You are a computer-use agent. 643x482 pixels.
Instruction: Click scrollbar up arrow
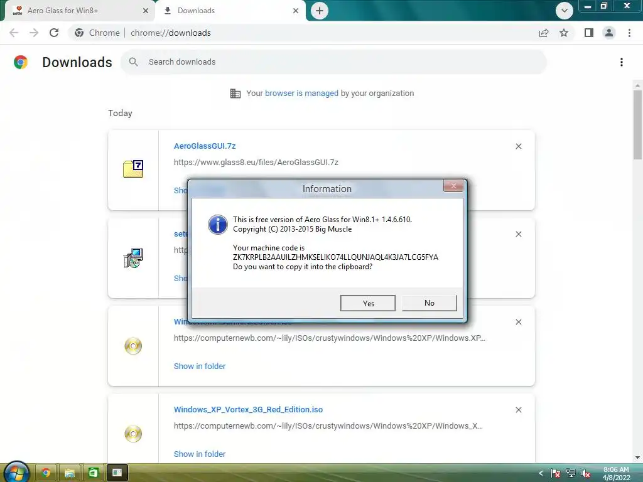(x=637, y=85)
